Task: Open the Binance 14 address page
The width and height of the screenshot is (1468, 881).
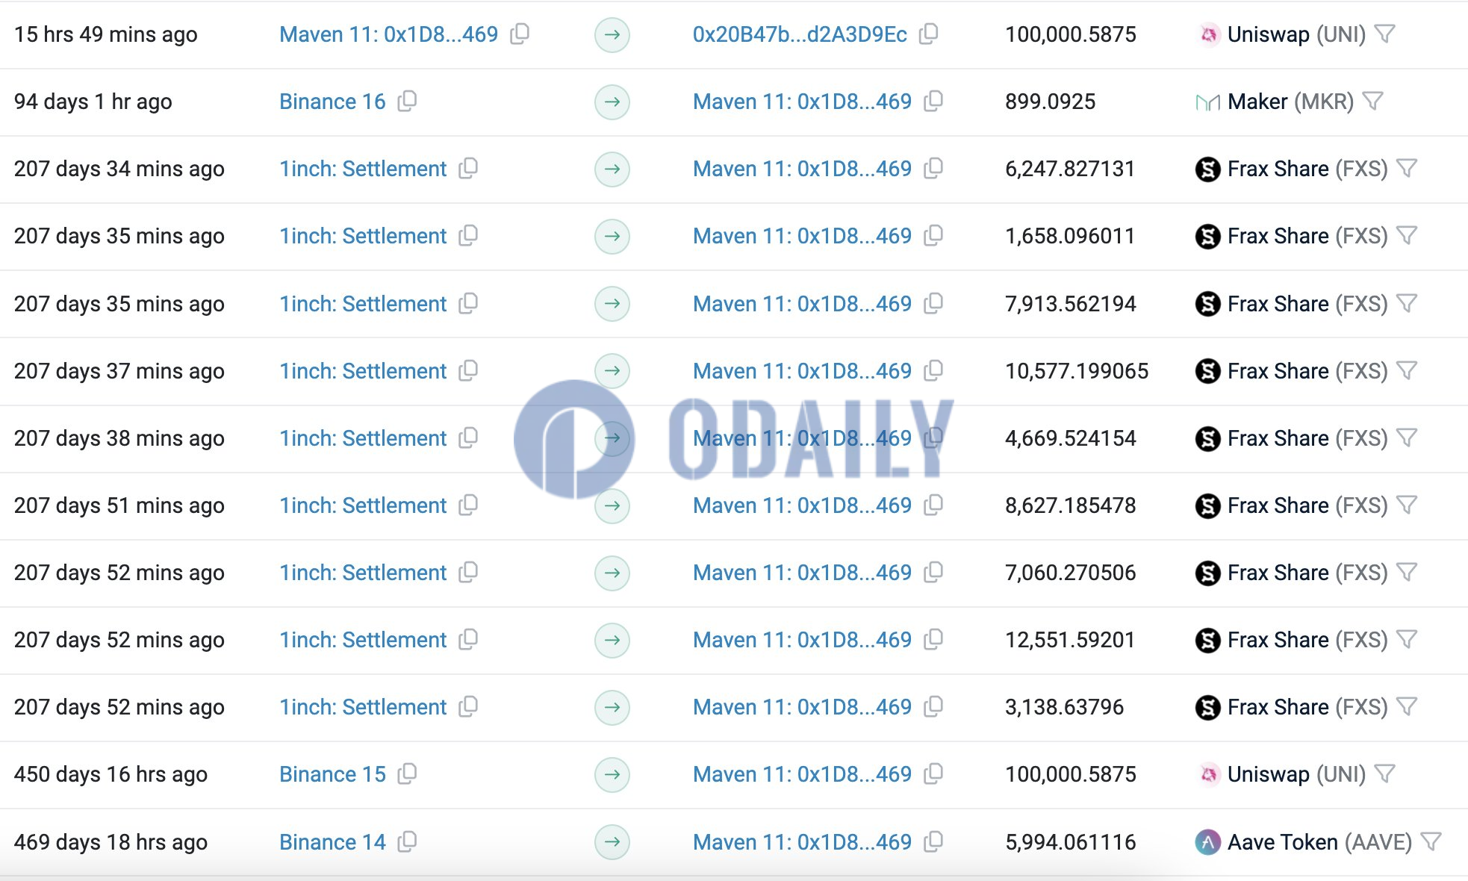Action: (x=332, y=842)
